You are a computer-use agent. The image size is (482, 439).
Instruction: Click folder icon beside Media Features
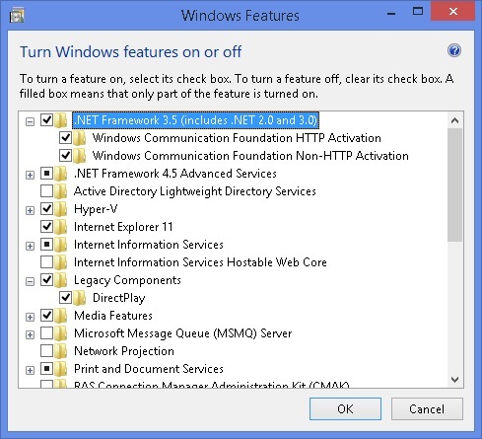click(60, 316)
